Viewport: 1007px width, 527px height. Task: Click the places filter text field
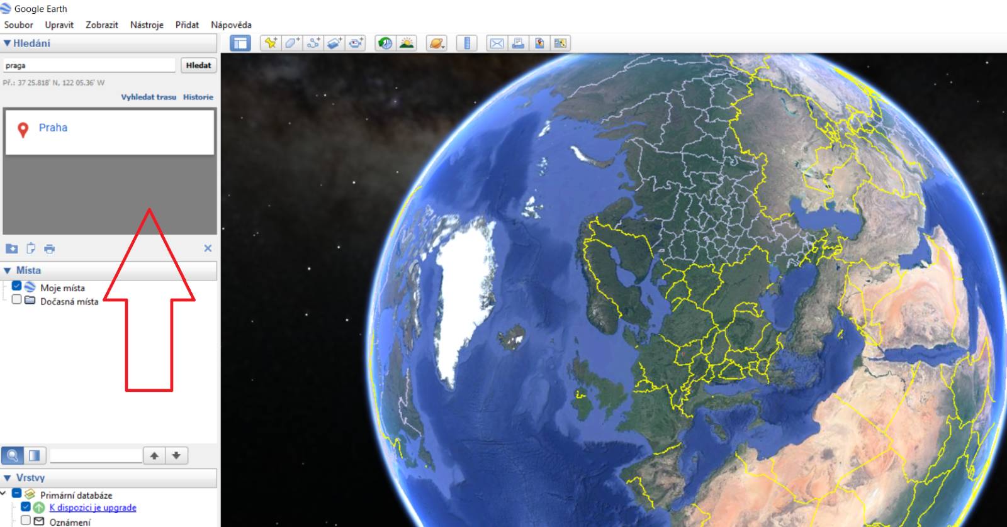point(96,455)
